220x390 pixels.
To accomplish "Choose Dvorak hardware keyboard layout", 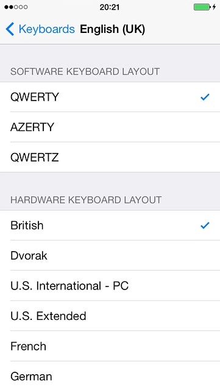I will click(110, 255).
